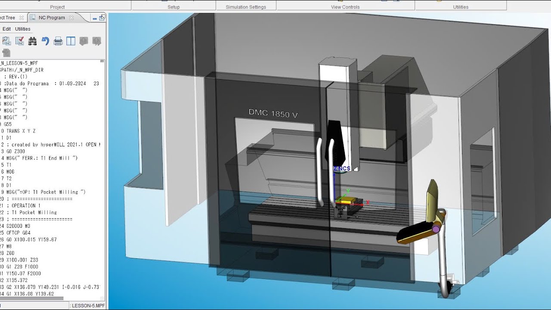The width and height of the screenshot is (551, 310).
Task: Select the G55 line in NC code
Action: coord(8,124)
